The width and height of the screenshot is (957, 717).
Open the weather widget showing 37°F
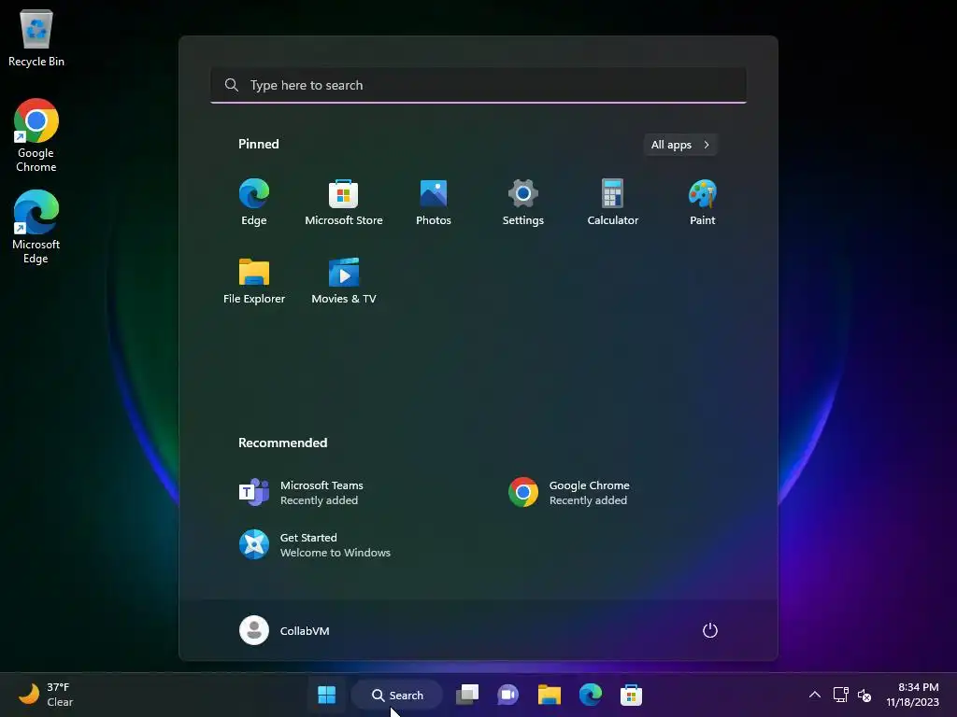pos(46,695)
